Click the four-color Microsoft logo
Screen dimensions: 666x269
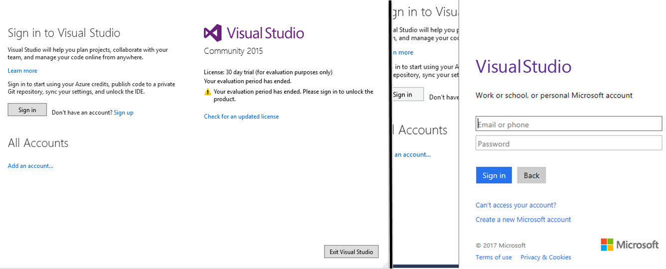tap(607, 245)
